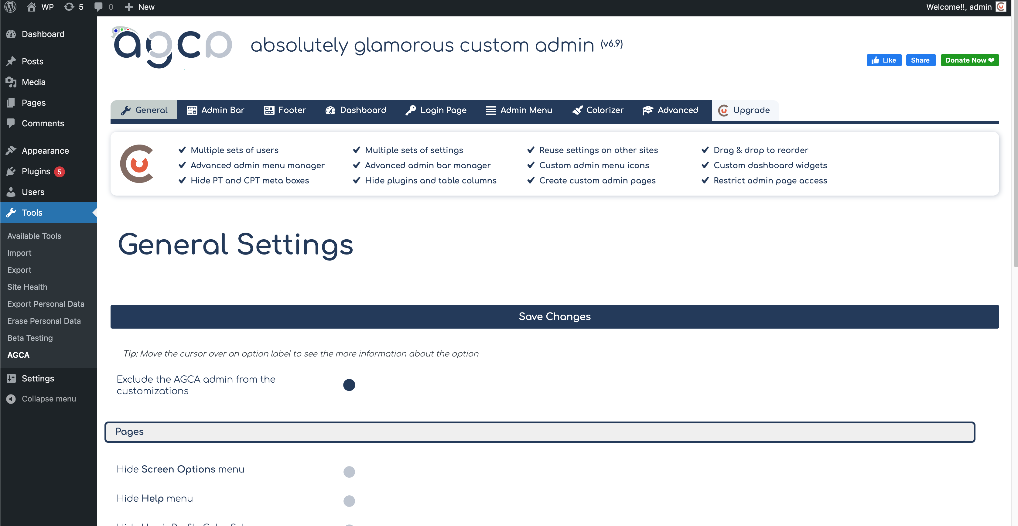This screenshot has height=526, width=1018.
Task: Click the graduation cap icon on Advanced tab
Action: click(648, 110)
